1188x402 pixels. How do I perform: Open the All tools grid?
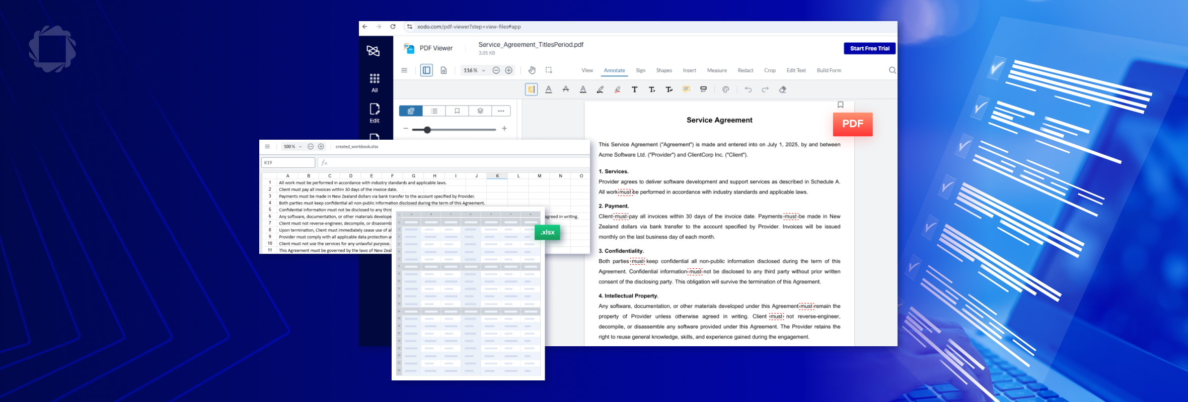(375, 83)
